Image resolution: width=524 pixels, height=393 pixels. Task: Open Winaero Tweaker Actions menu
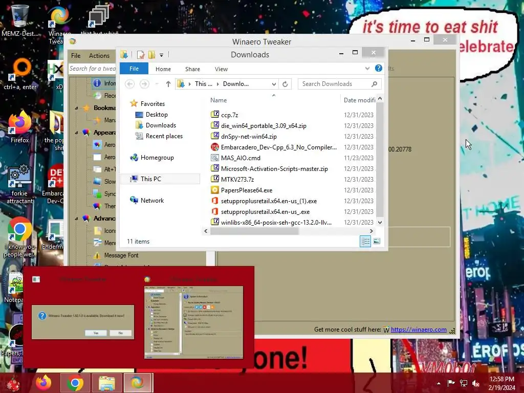(99, 55)
